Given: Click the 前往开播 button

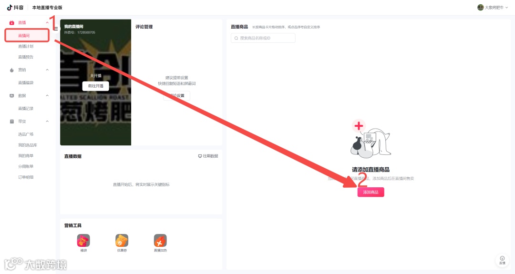Looking at the screenshot, I should tap(95, 86).
